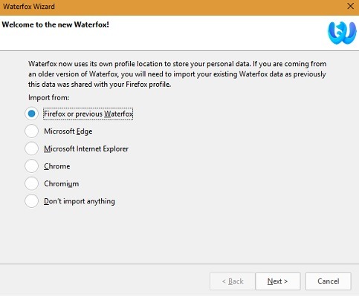Click the 'Don't import anything' label text
This screenshot has height=297, width=359.
[80, 201]
